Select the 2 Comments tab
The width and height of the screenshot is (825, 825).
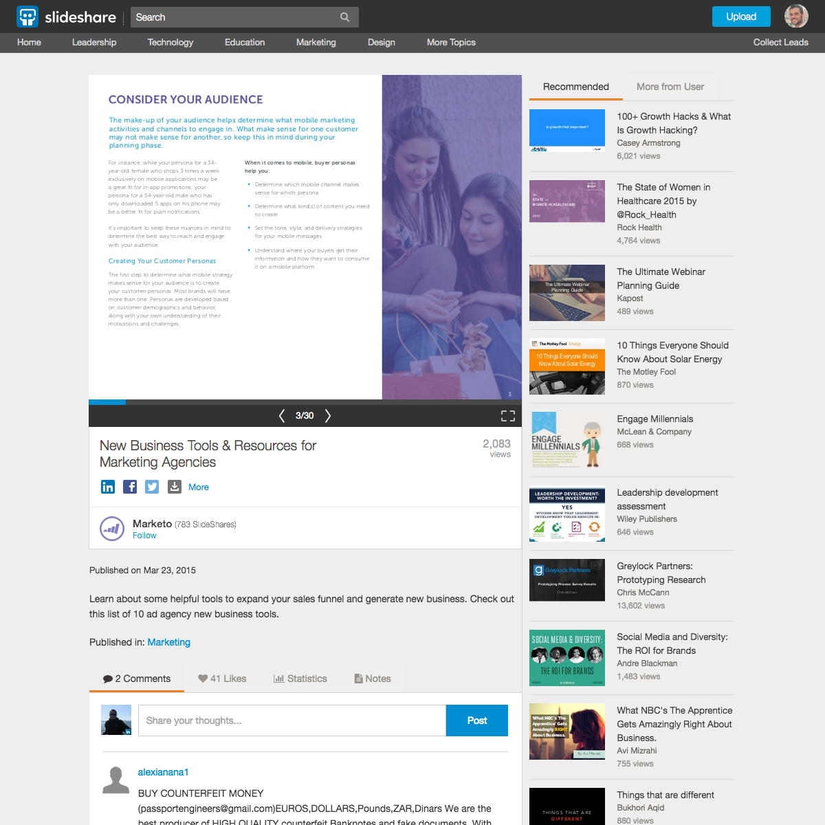(137, 679)
